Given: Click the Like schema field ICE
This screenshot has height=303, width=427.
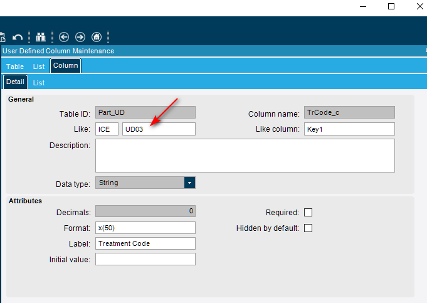Looking at the screenshot, I should (107, 129).
